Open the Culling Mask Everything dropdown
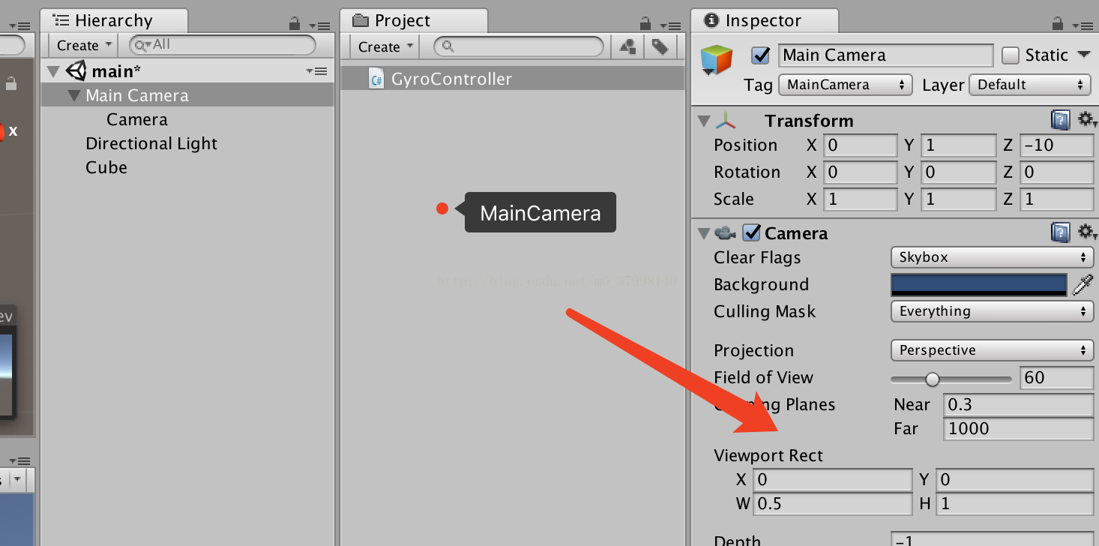 click(992, 311)
